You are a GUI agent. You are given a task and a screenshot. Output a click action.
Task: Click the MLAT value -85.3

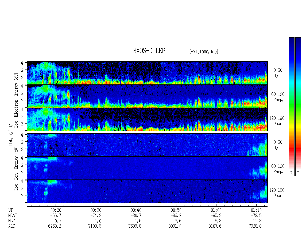tap(216, 215)
